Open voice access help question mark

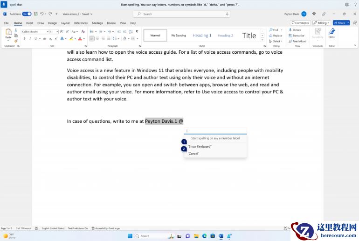coord(355,4)
